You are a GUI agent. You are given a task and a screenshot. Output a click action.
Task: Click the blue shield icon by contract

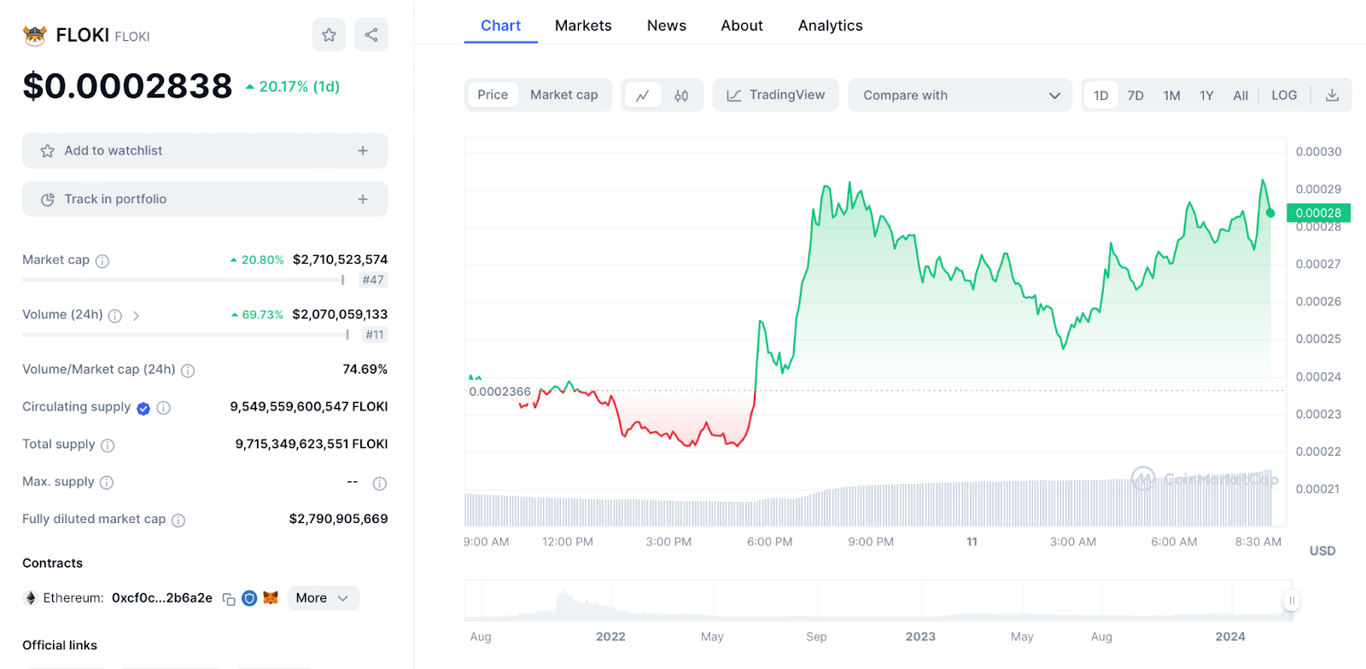coord(249,598)
